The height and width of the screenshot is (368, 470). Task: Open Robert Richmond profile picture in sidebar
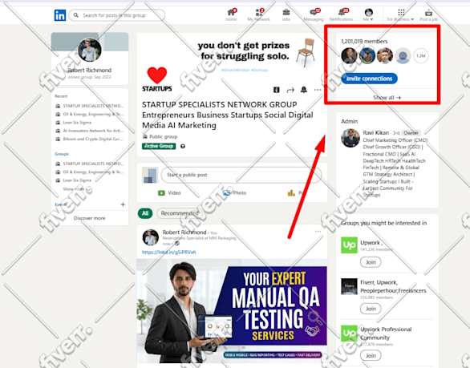pyautogui.click(x=89, y=50)
